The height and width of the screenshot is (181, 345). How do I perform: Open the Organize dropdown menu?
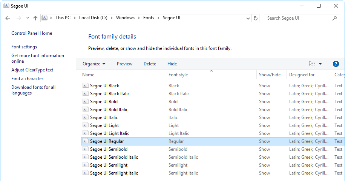pos(94,64)
